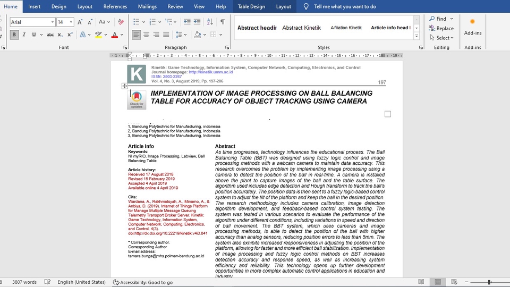The height and width of the screenshot is (287, 510).
Task: Open References tab
Action: point(115,6)
